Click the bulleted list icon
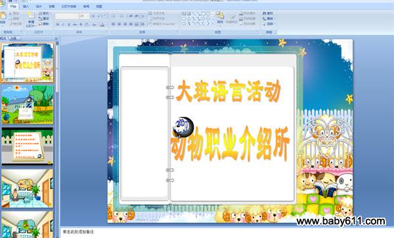 click(x=114, y=16)
